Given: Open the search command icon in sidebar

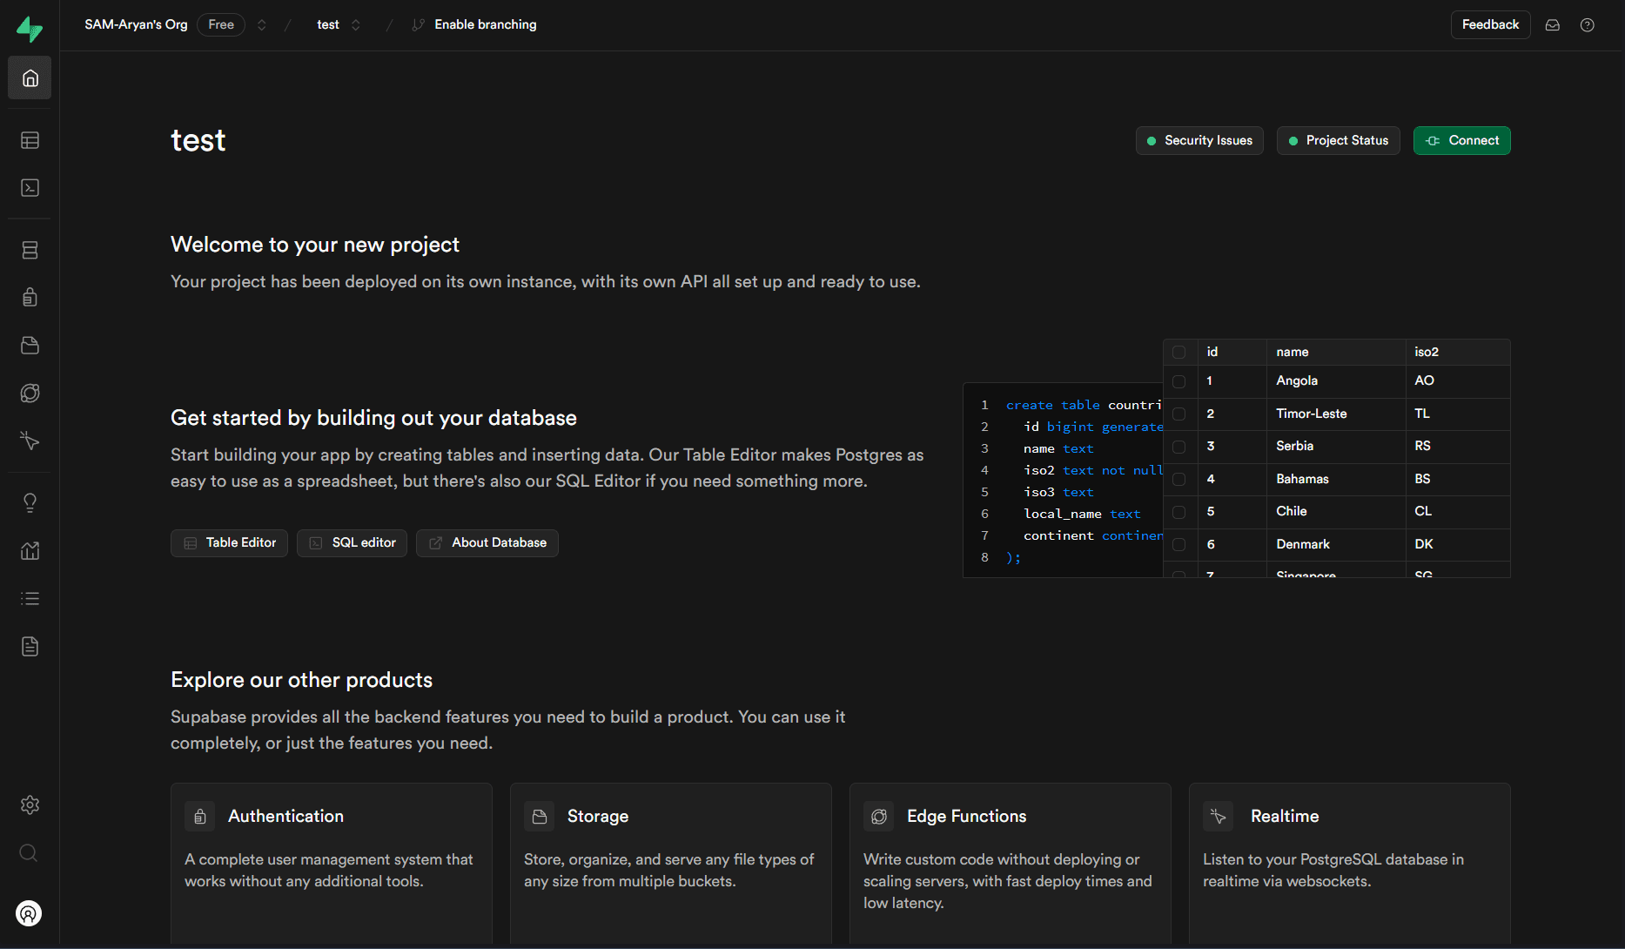Looking at the screenshot, I should (x=29, y=852).
